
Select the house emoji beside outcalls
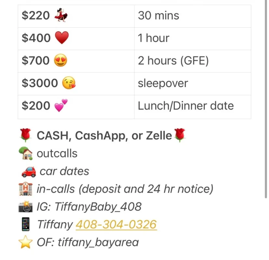click(26, 153)
